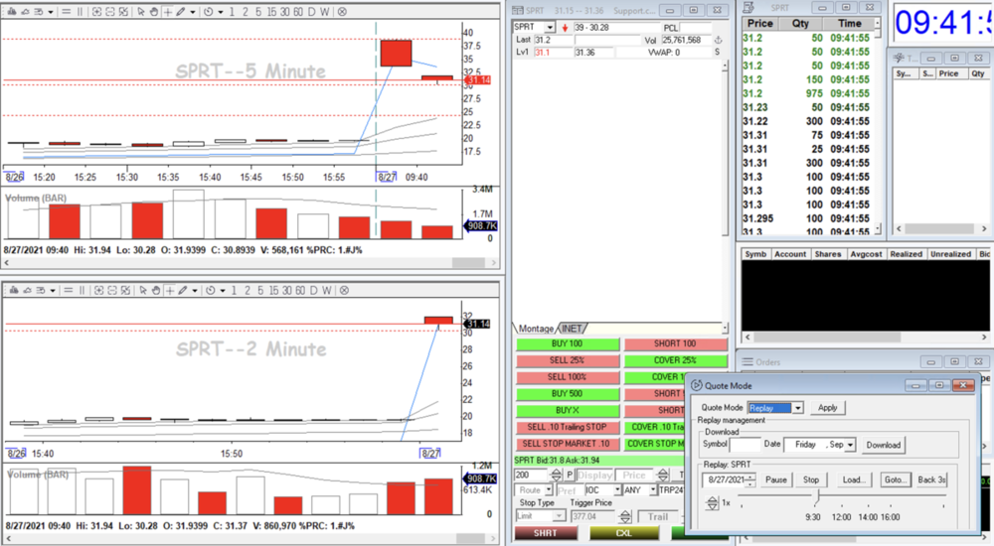Toggle crosshair cursor in 2 Minute chart toolbar
The image size is (994, 546).
(x=169, y=290)
